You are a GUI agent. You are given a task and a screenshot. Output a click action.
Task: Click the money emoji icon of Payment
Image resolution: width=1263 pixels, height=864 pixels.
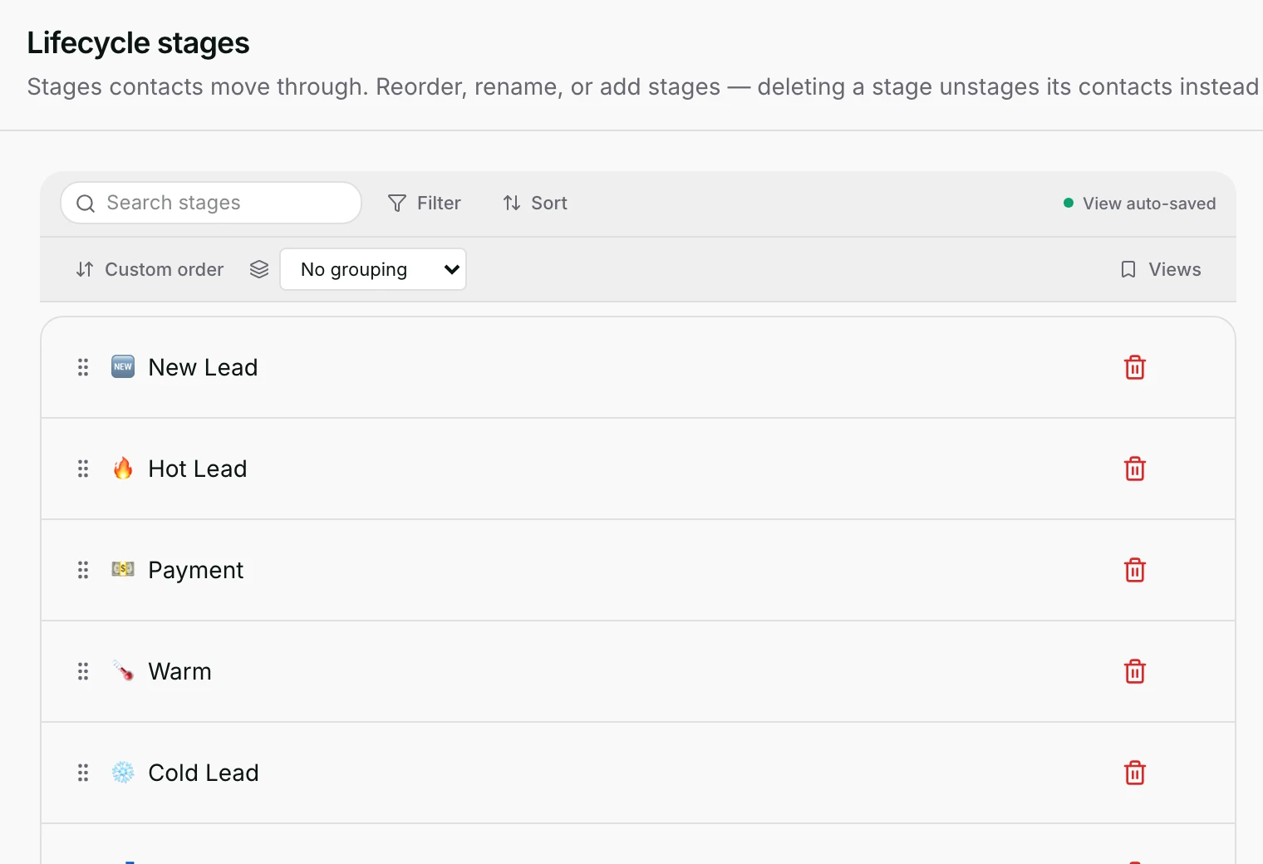123,569
